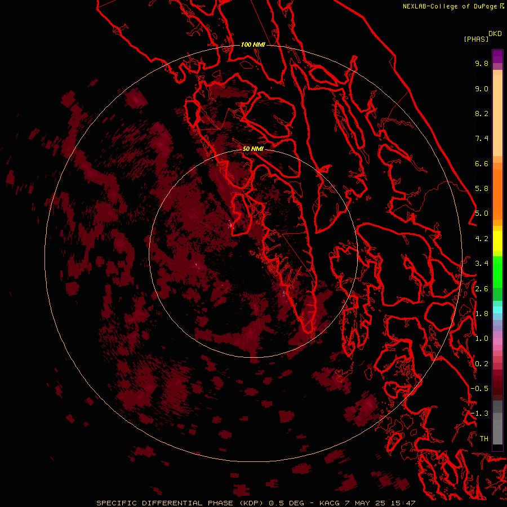Pick the bright green segment of the color bar
This screenshot has width=507, height=507.
tap(497, 272)
